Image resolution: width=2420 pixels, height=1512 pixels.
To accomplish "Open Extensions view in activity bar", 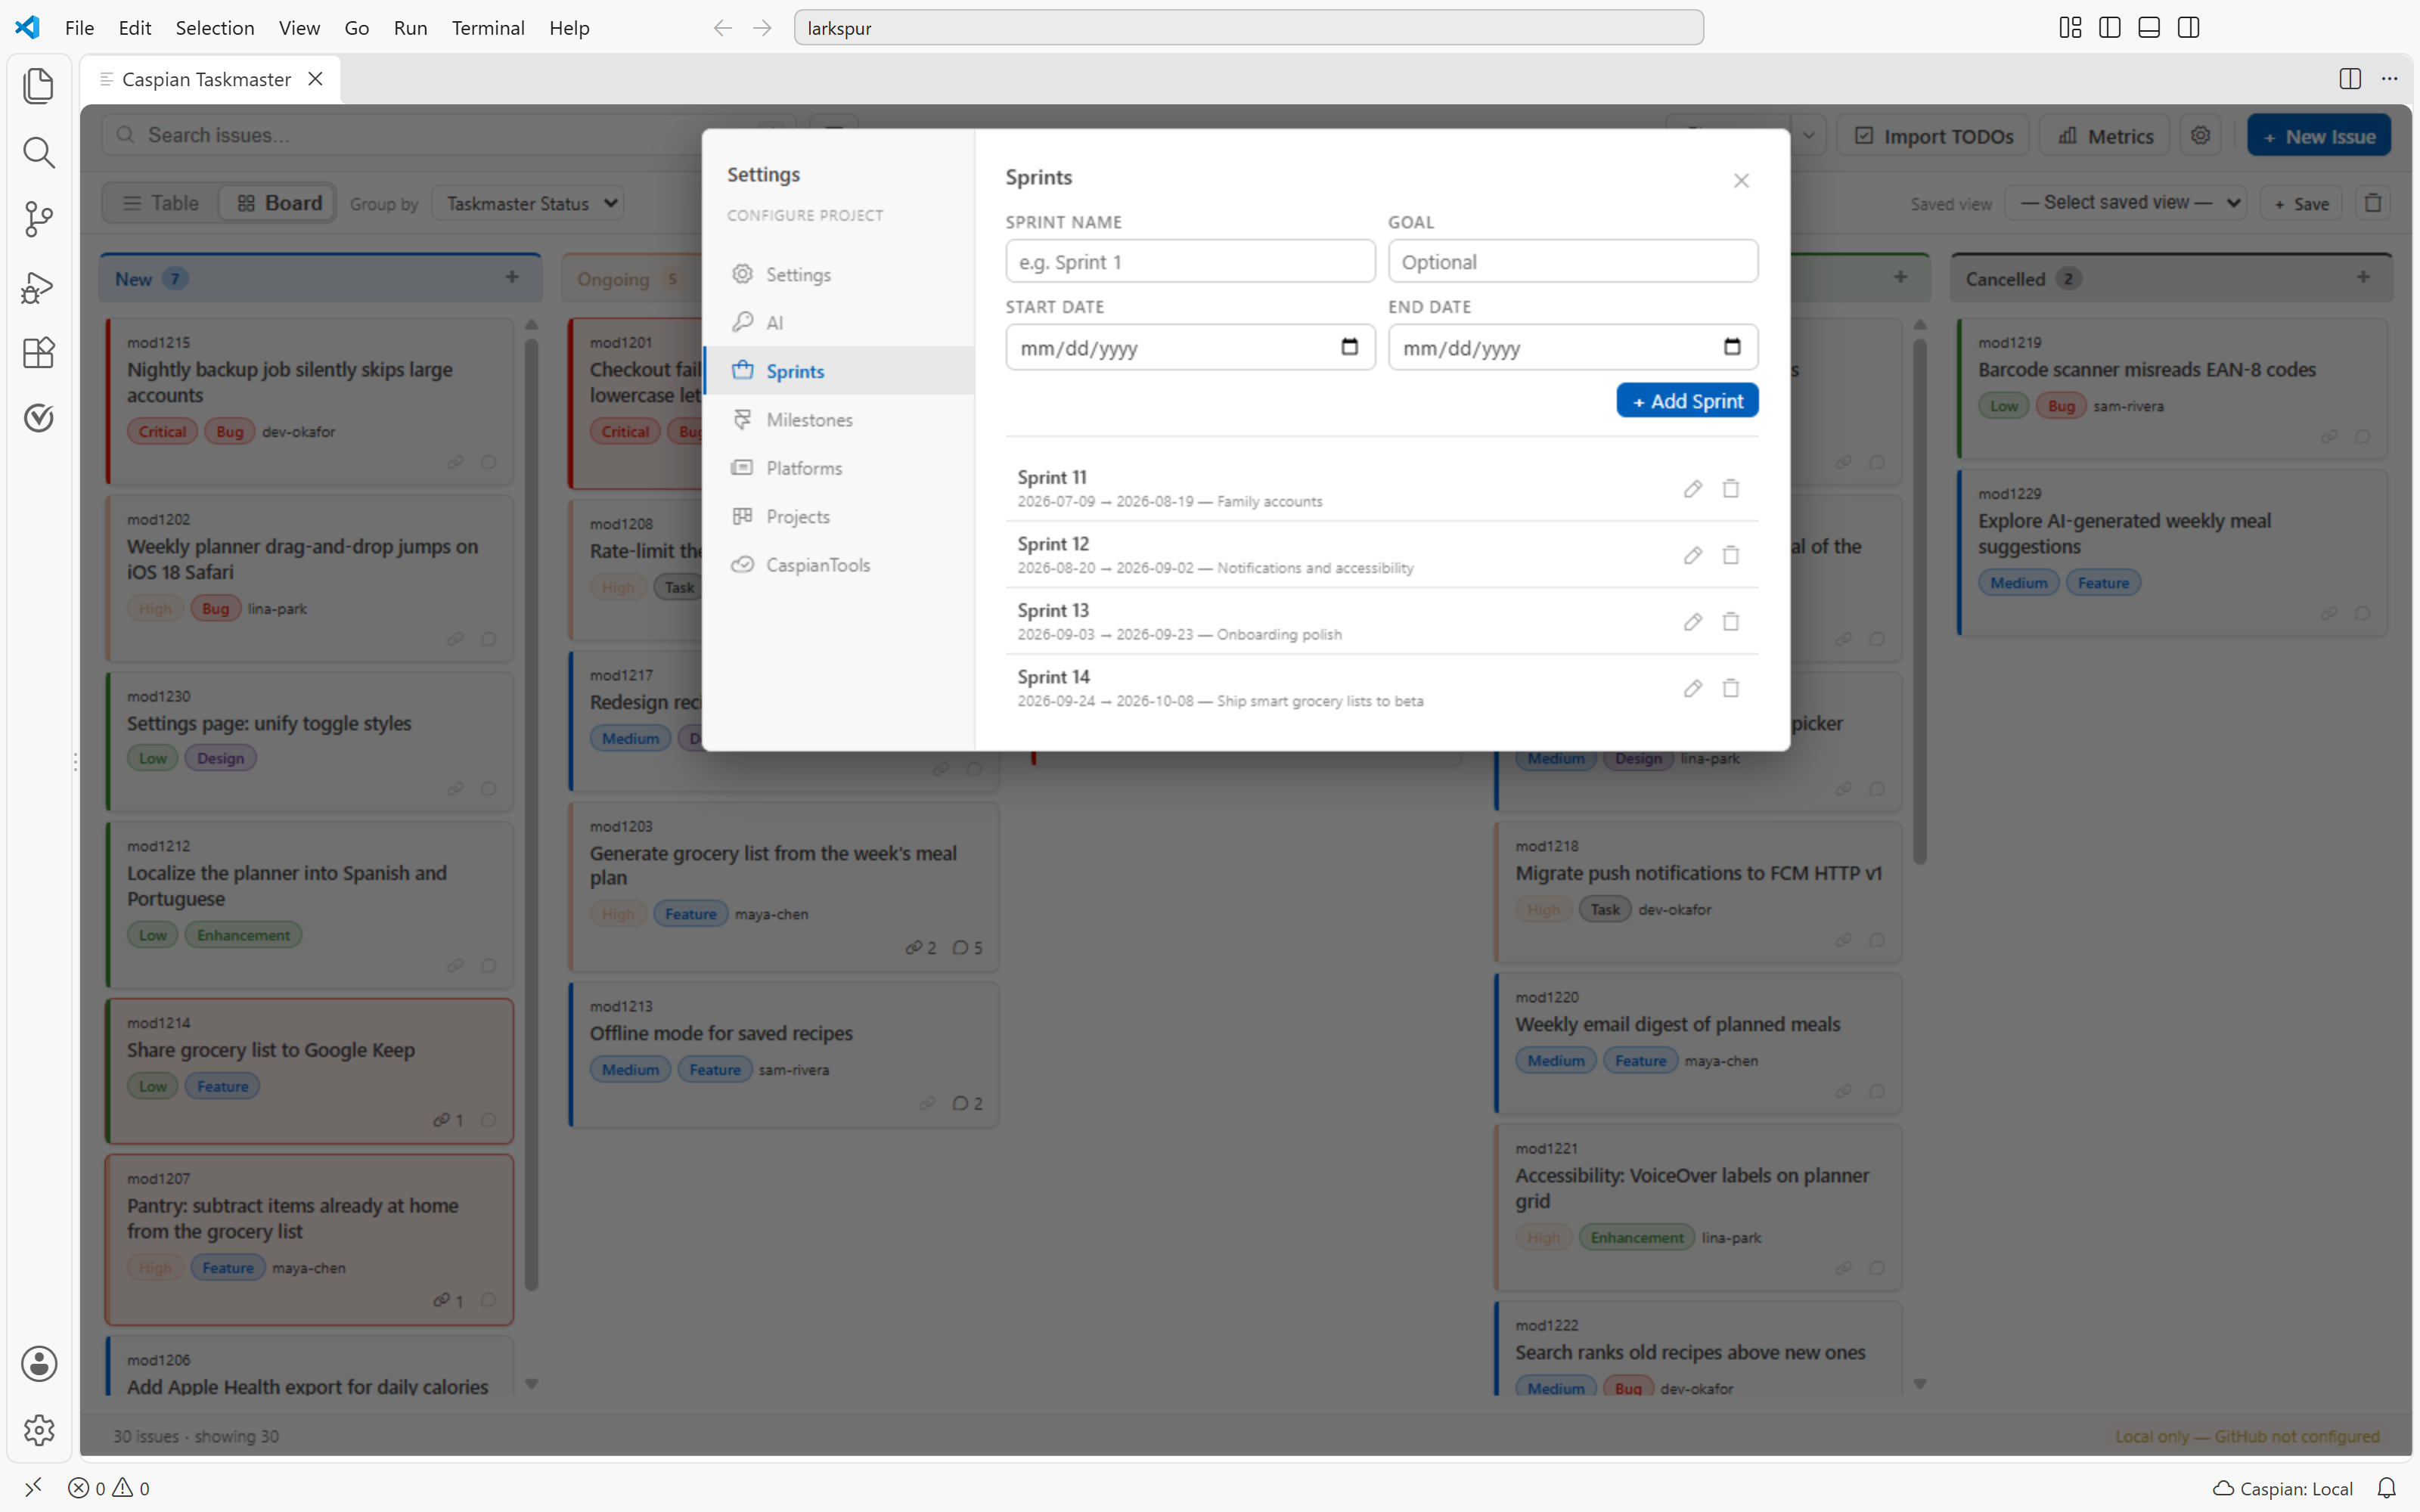I will 38,352.
